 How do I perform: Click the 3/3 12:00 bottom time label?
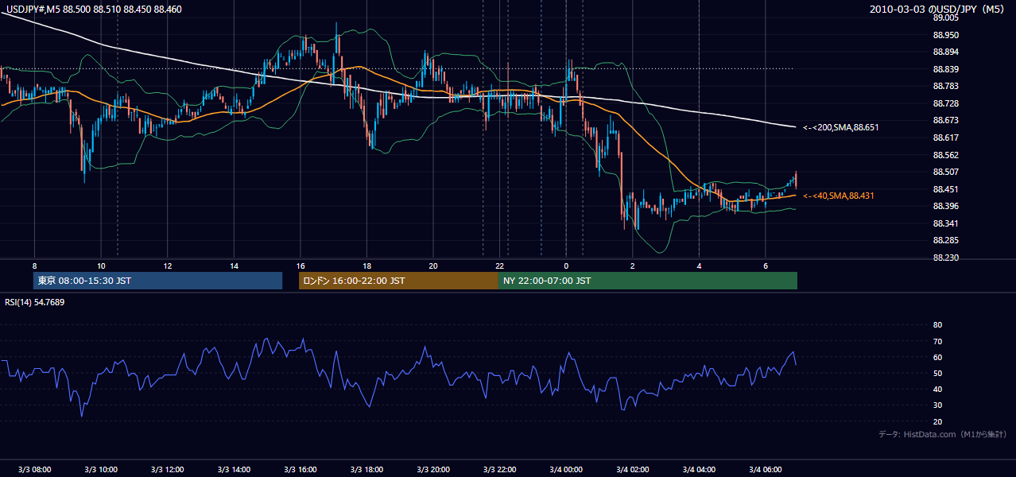coord(168,469)
